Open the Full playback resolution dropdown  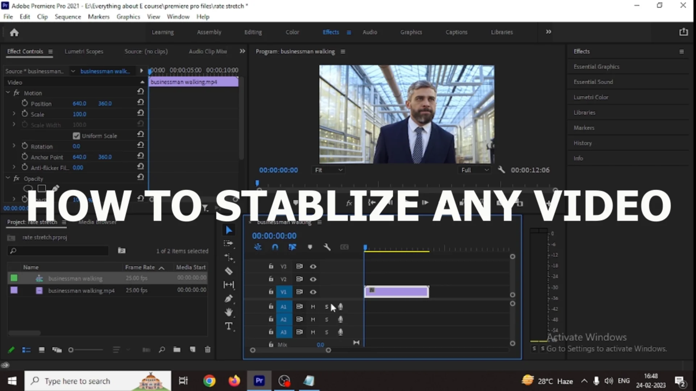tap(474, 170)
